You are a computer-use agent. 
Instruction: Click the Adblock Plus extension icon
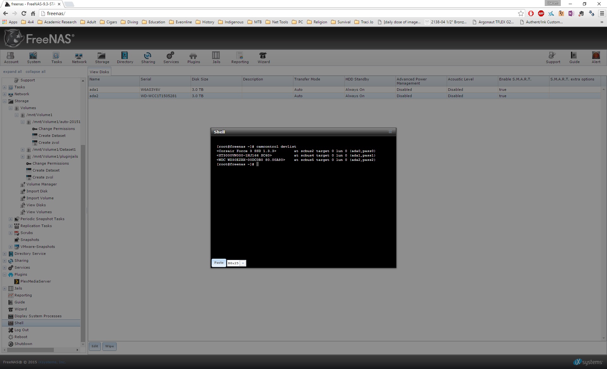click(x=541, y=13)
